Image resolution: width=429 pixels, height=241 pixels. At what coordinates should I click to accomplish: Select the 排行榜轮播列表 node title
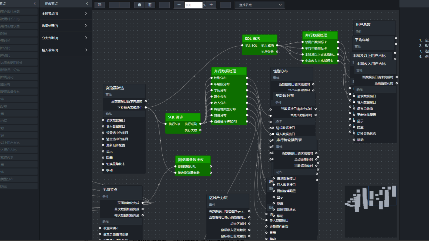coord(289,140)
